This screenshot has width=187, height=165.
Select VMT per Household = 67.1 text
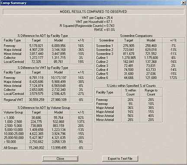tap(94, 22)
